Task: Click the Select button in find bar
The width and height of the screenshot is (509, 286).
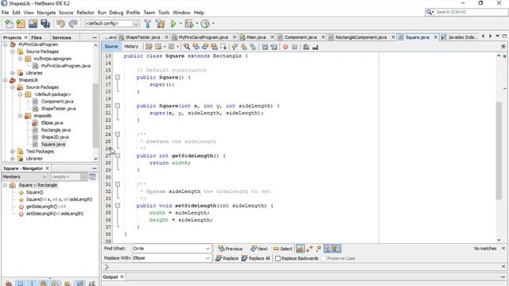Action: tap(283, 249)
